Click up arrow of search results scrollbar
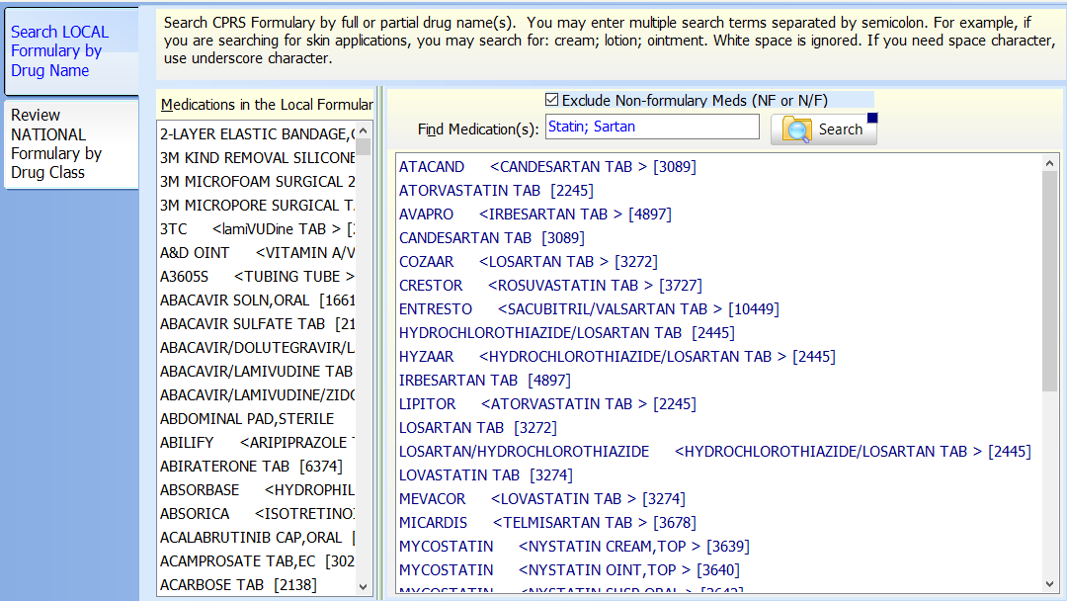 (x=1049, y=163)
